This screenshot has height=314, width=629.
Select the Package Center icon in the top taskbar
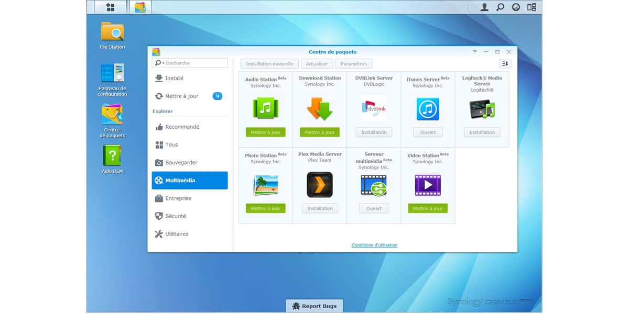click(x=140, y=7)
